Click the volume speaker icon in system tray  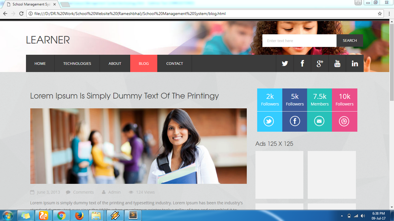pyautogui.click(x=363, y=216)
